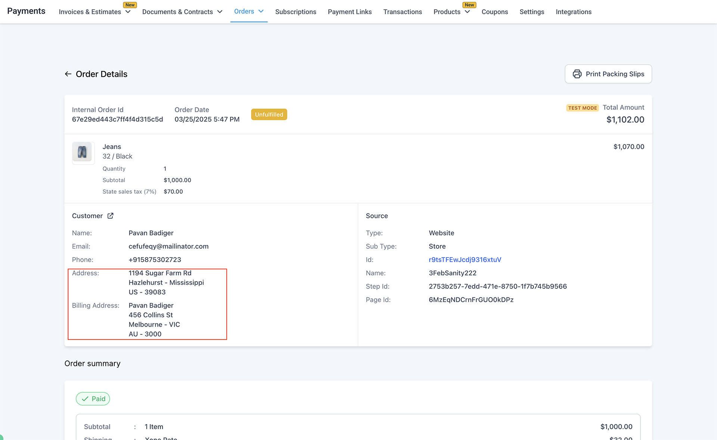Click the Paid status badge
The image size is (717, 440).
click(x=93, y=399)
